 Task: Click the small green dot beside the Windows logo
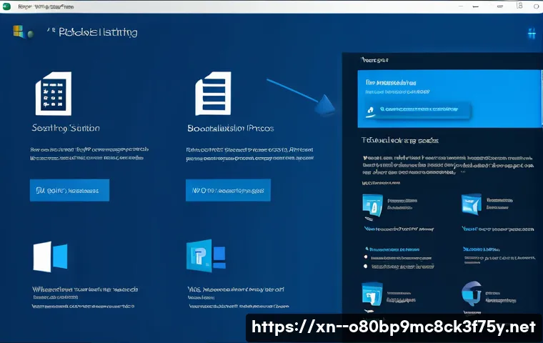coord(31,34)
